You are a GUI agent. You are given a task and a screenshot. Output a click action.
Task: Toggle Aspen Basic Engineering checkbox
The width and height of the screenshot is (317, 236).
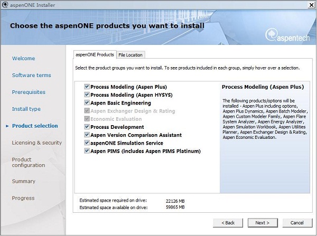click(87, 103)
